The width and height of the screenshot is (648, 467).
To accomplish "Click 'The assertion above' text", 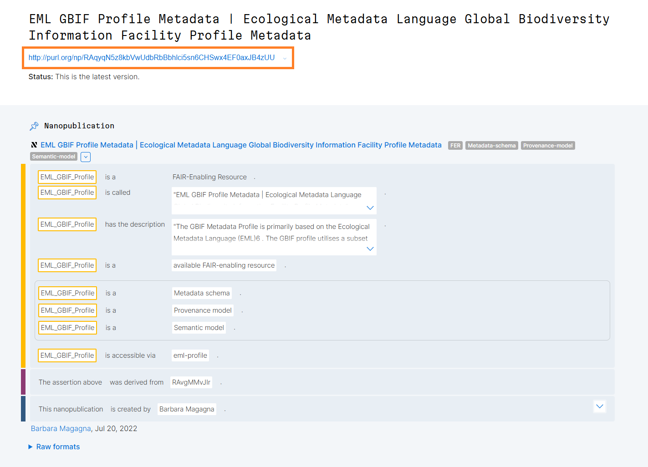I will coord(70,382).
